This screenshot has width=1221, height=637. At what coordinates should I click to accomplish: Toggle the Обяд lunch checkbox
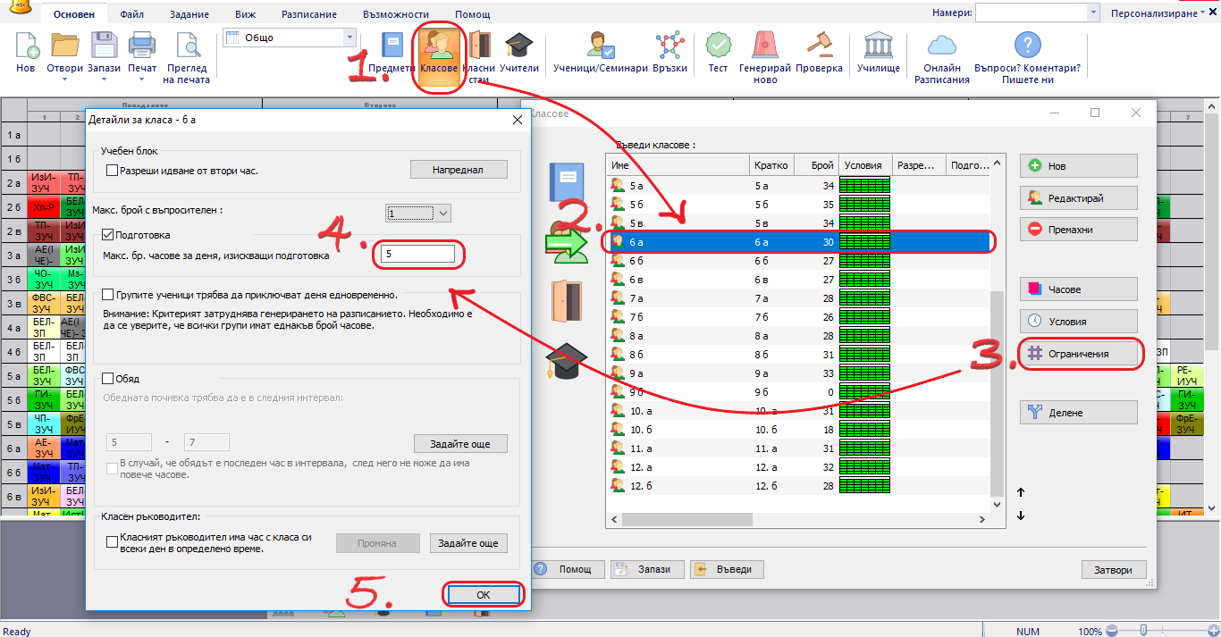(x=108, y=379)
